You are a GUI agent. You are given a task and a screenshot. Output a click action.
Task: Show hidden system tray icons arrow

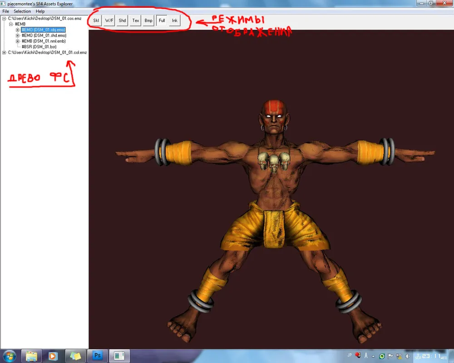point(373,356)
